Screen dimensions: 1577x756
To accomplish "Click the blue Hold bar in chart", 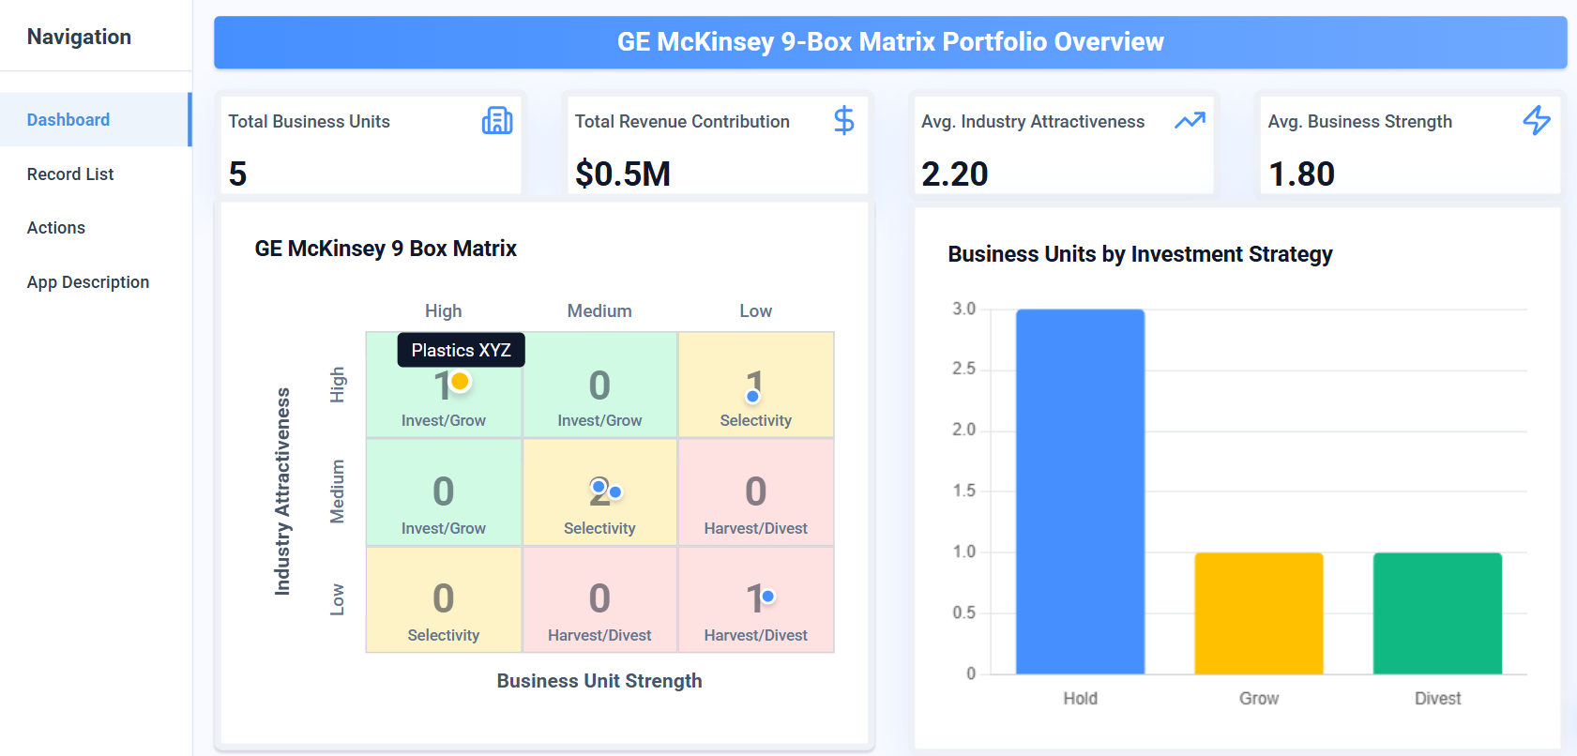I will pyautogui.click(x=1080, y=491).
